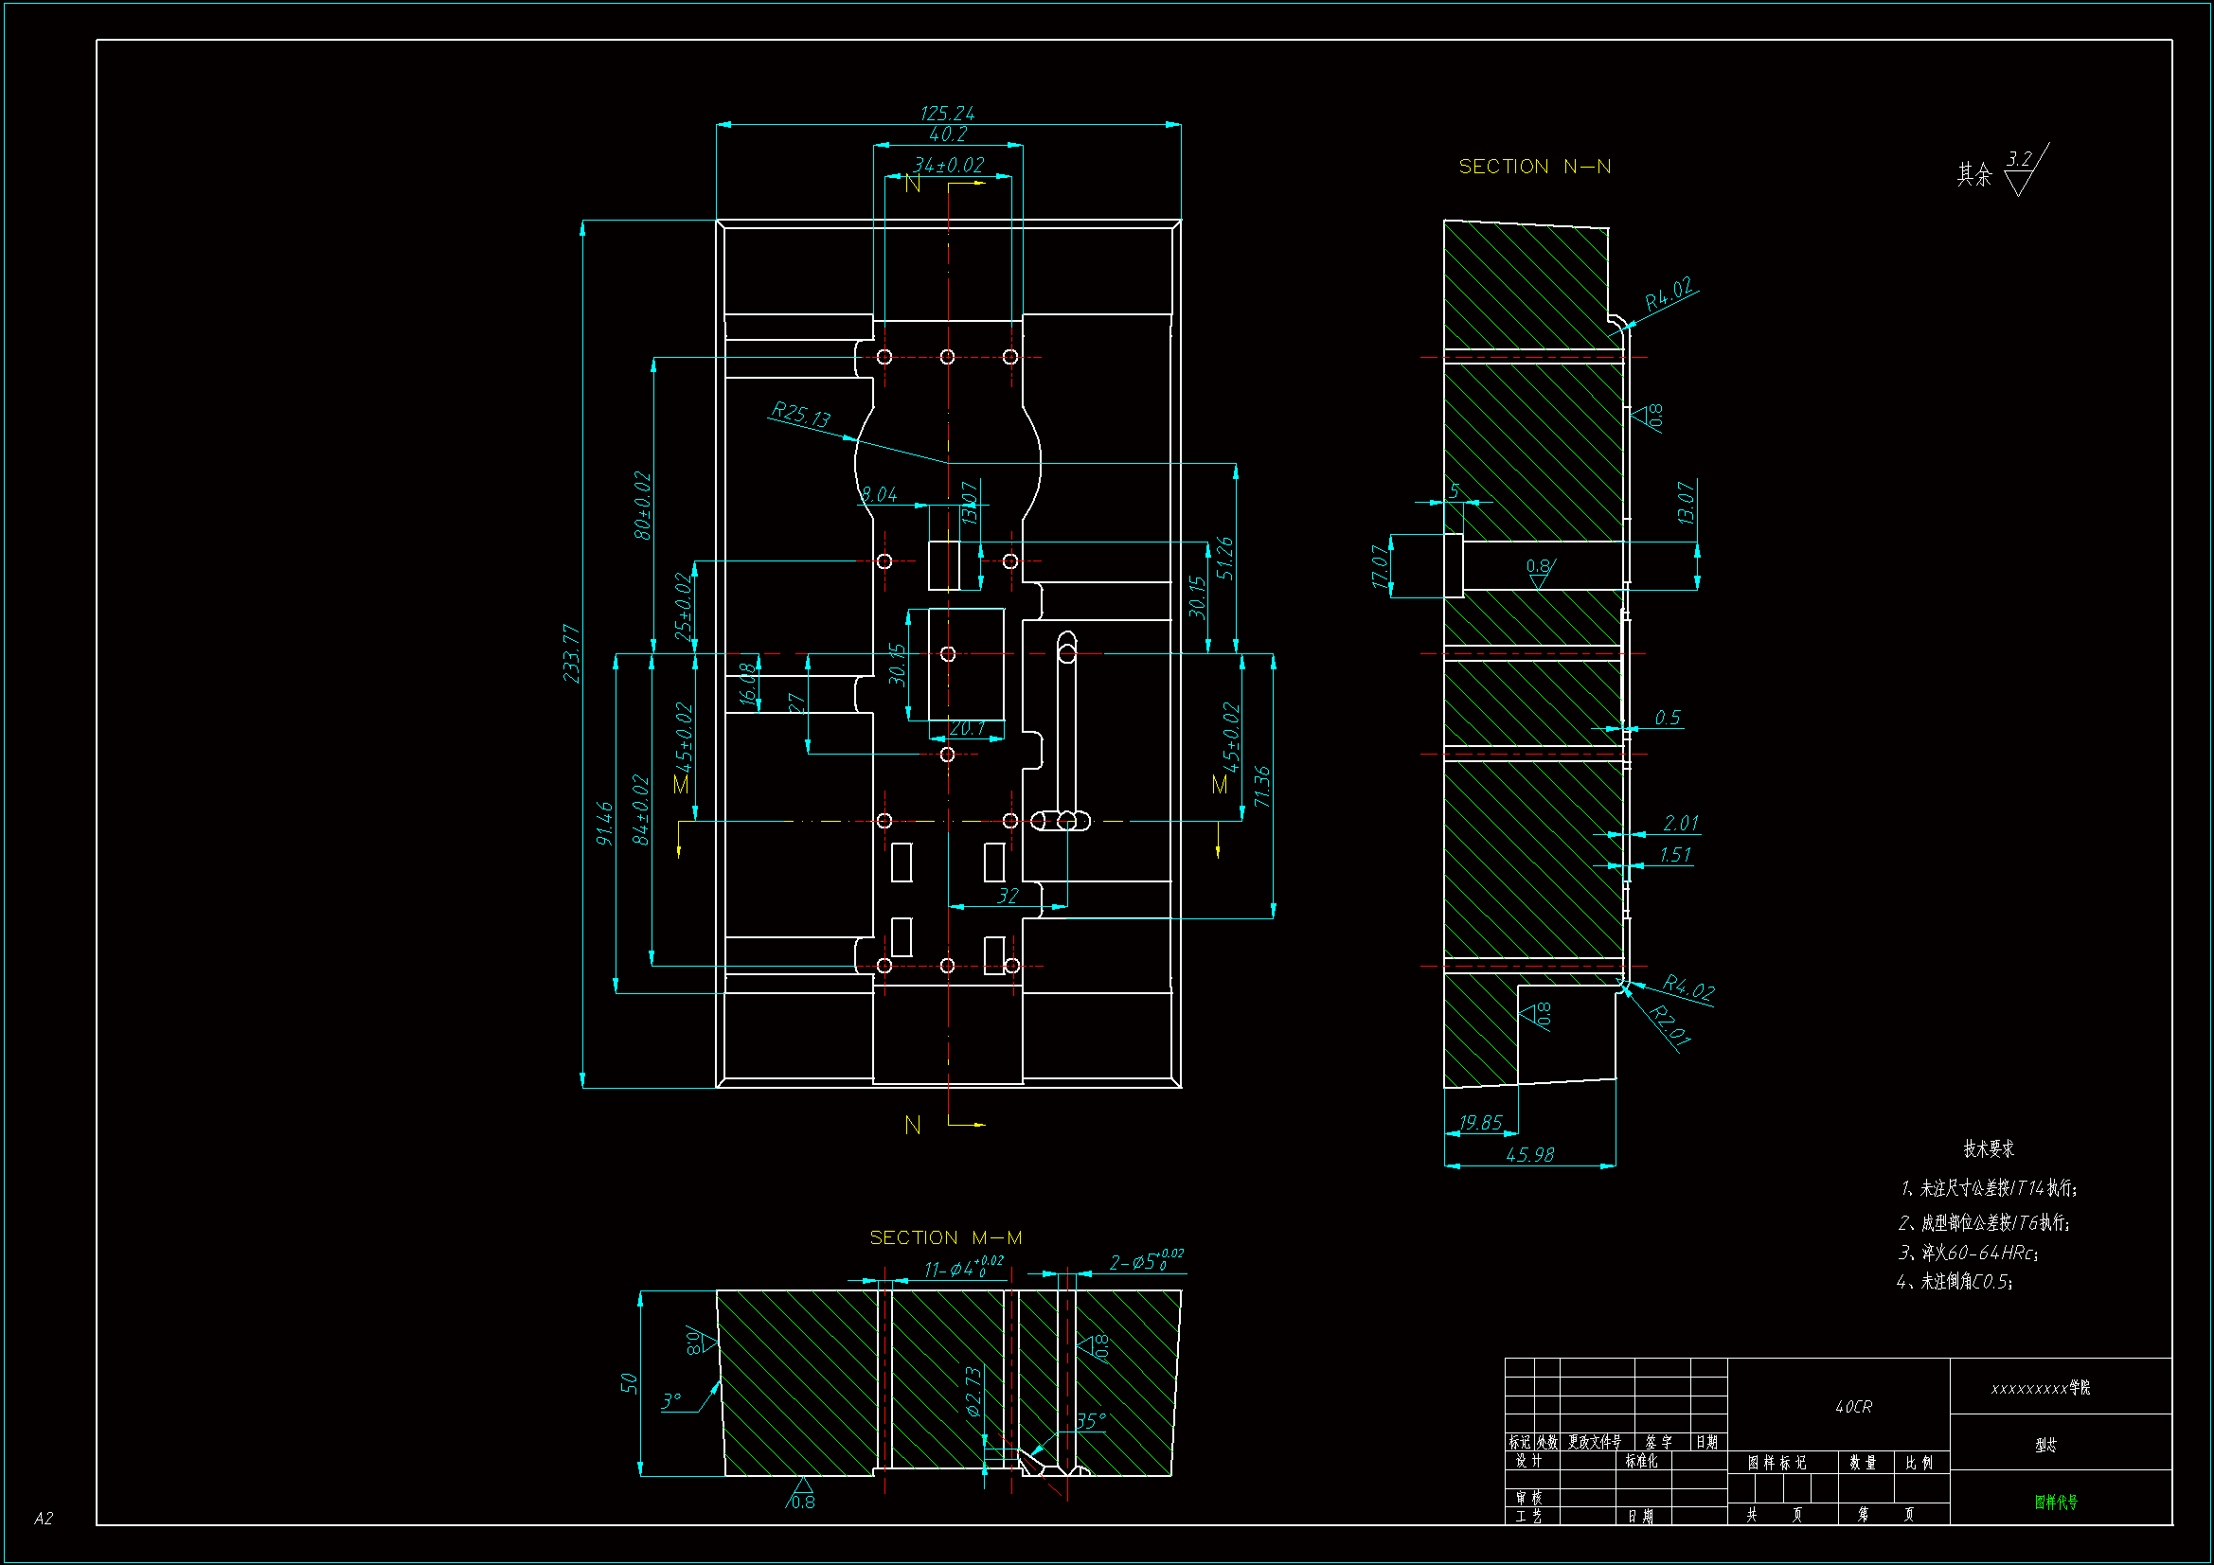
Task: Click the R25.13 radius leader label
Action: click(x=800, y=415)
